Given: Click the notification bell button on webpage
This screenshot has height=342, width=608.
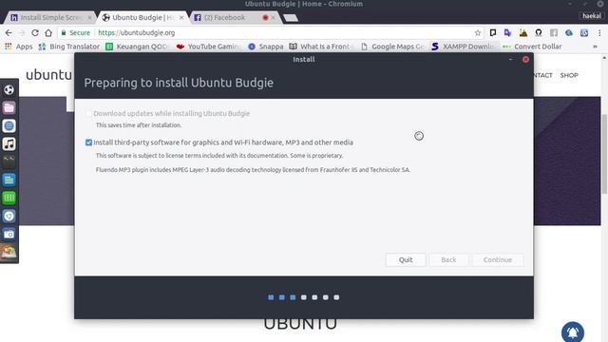Looking at the screenshot, I should pyautogui.click(x=573, y=332).
